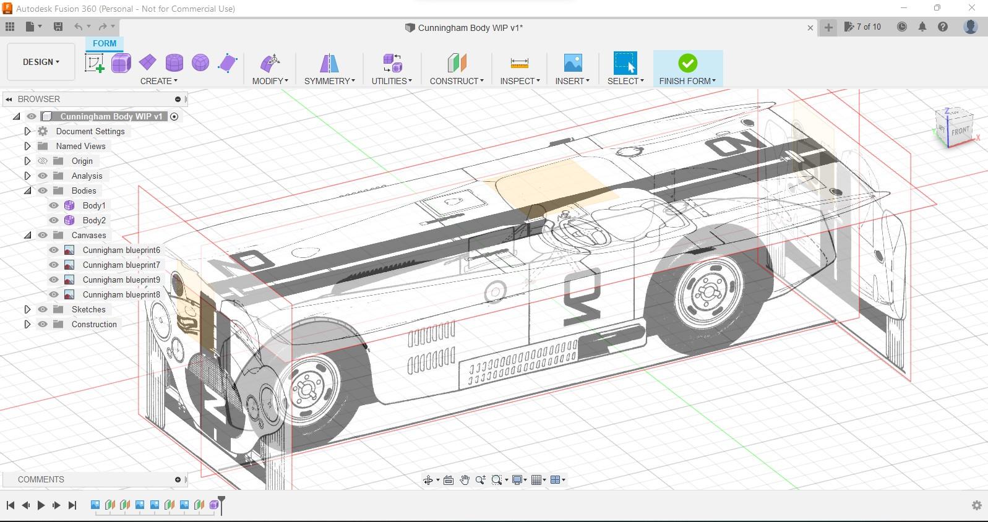Open the user profile avatar

click(971, 27)
